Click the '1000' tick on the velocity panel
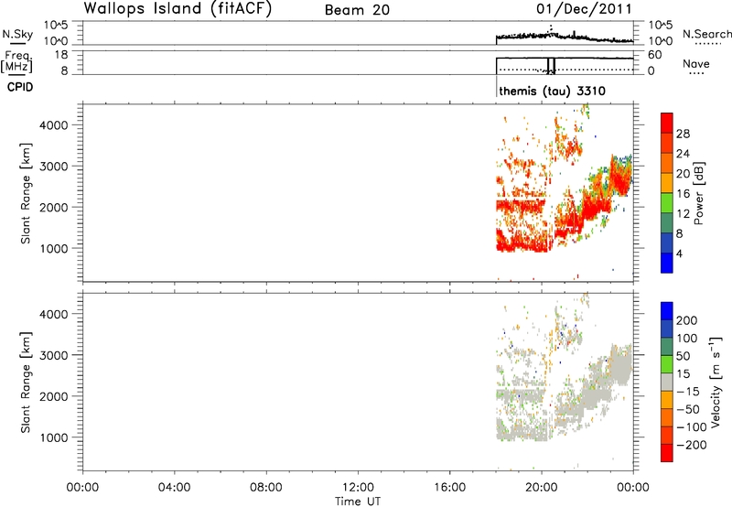Screen dimensions: 732x507 tap(53, 437)
